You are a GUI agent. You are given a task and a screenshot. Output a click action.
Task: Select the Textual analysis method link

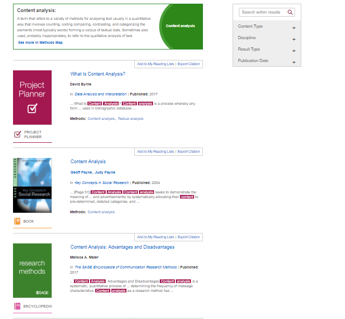(130, 119)
